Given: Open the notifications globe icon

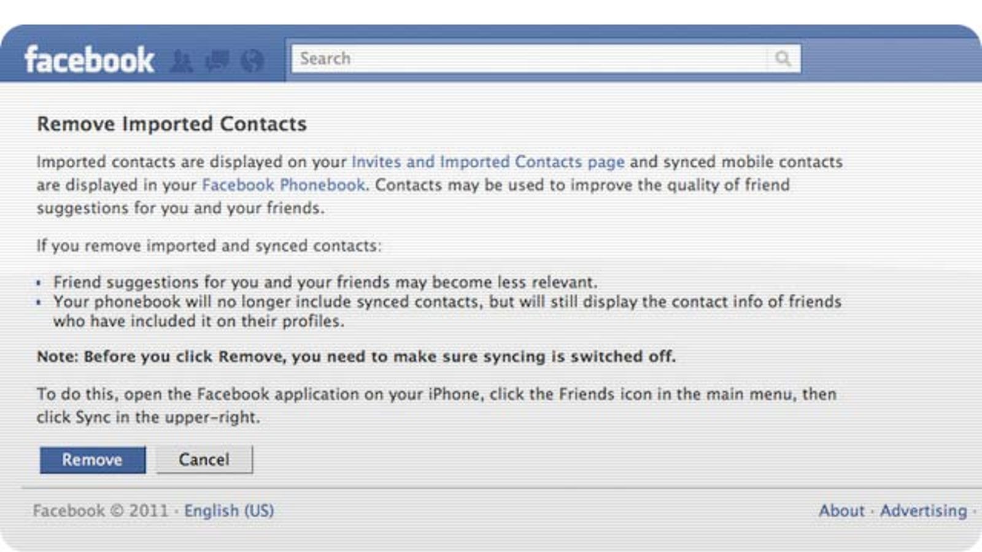Looking at the screenshot, I should pos(252,61).
